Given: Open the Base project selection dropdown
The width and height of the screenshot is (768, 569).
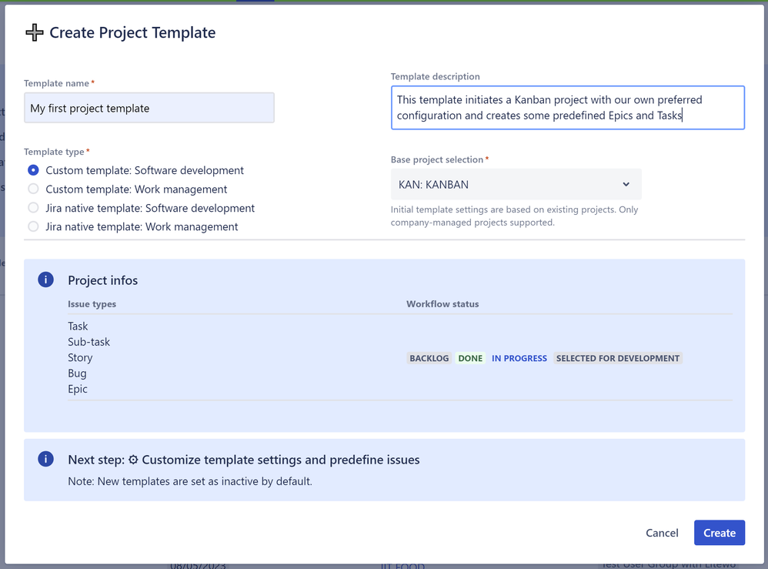Looking at the screenshot, I should tap(516, 184).
